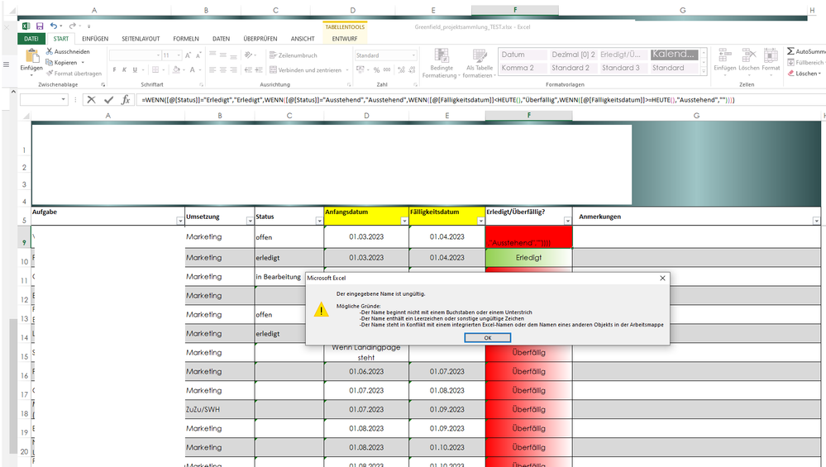Open the Status column filter dropdown

click(319, 222)
